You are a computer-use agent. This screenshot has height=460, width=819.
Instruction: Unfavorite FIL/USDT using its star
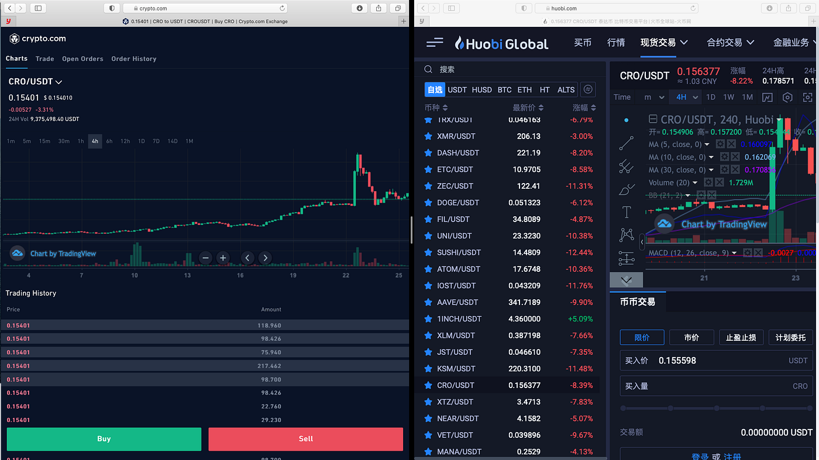click(x=428, y=219)
